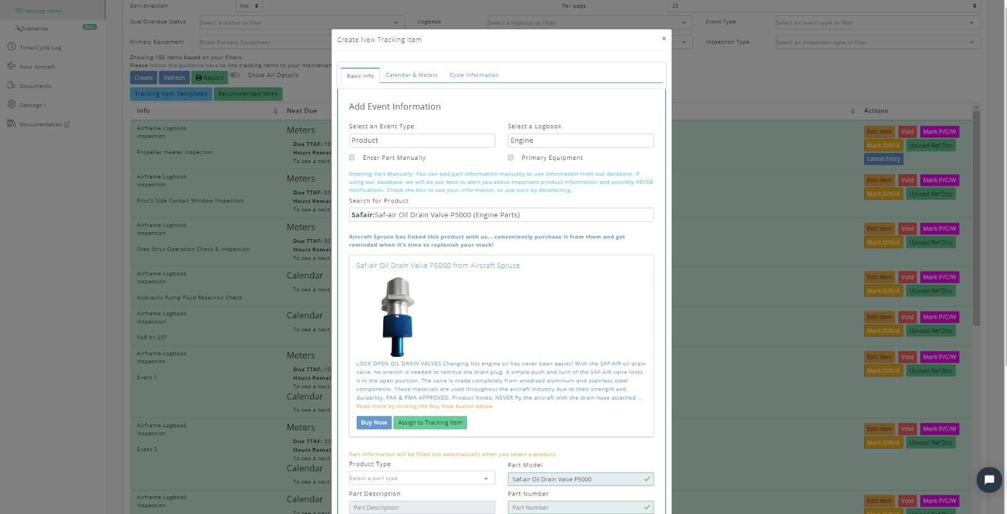Open Saf-air Oil Drain Valve P5000 product link
This screenshot has height=514, width=1007.
coord(438,265)
